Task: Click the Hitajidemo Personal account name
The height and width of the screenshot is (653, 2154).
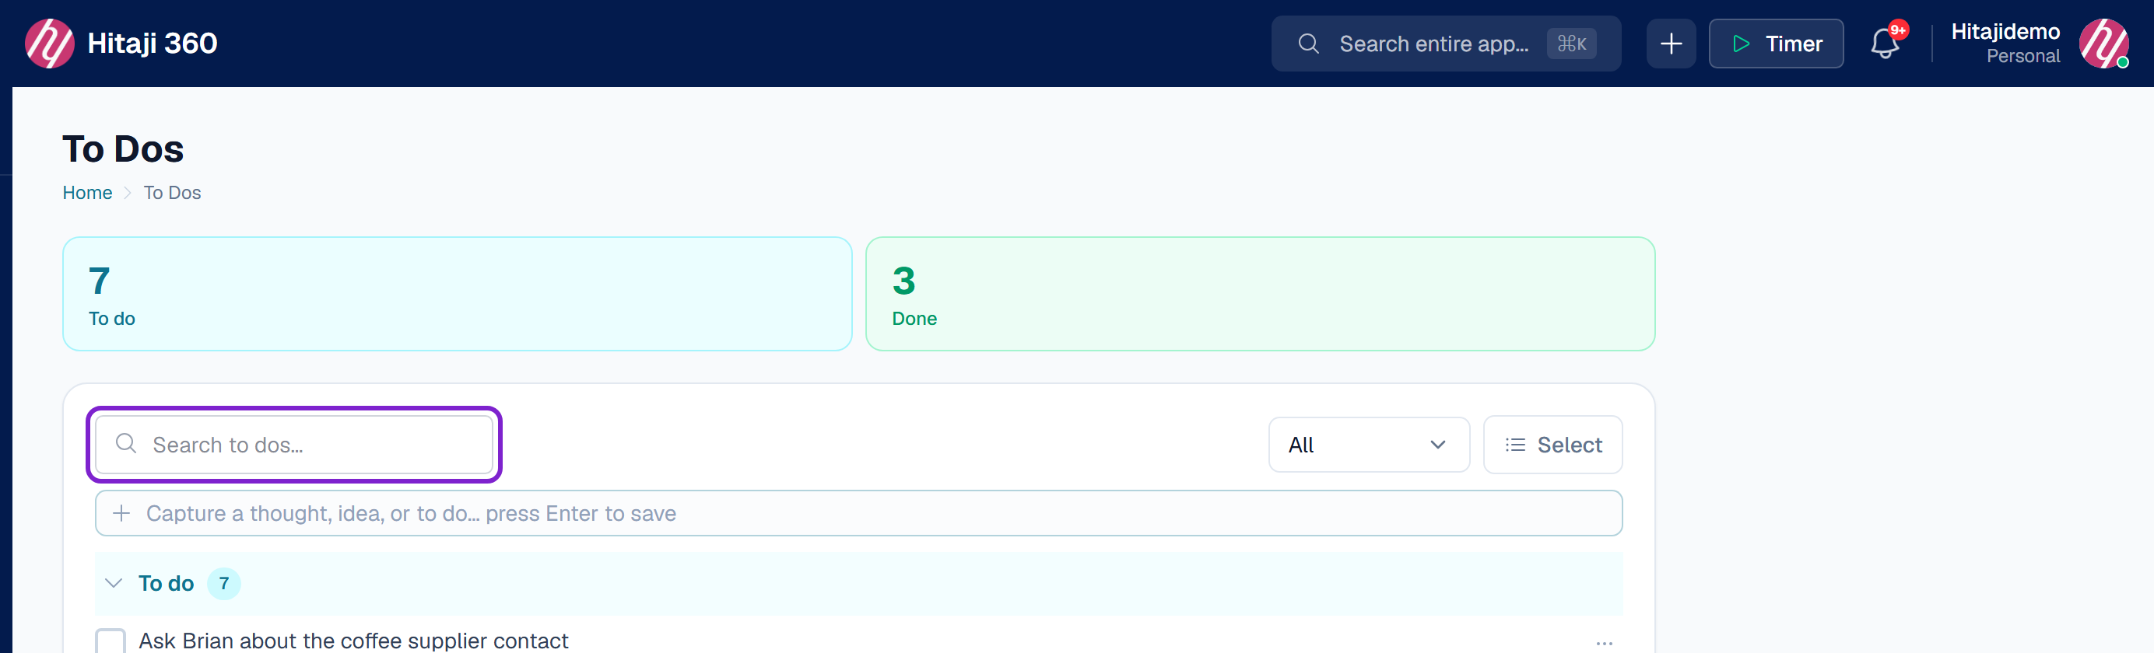Action: click(x=2005, y=44)
